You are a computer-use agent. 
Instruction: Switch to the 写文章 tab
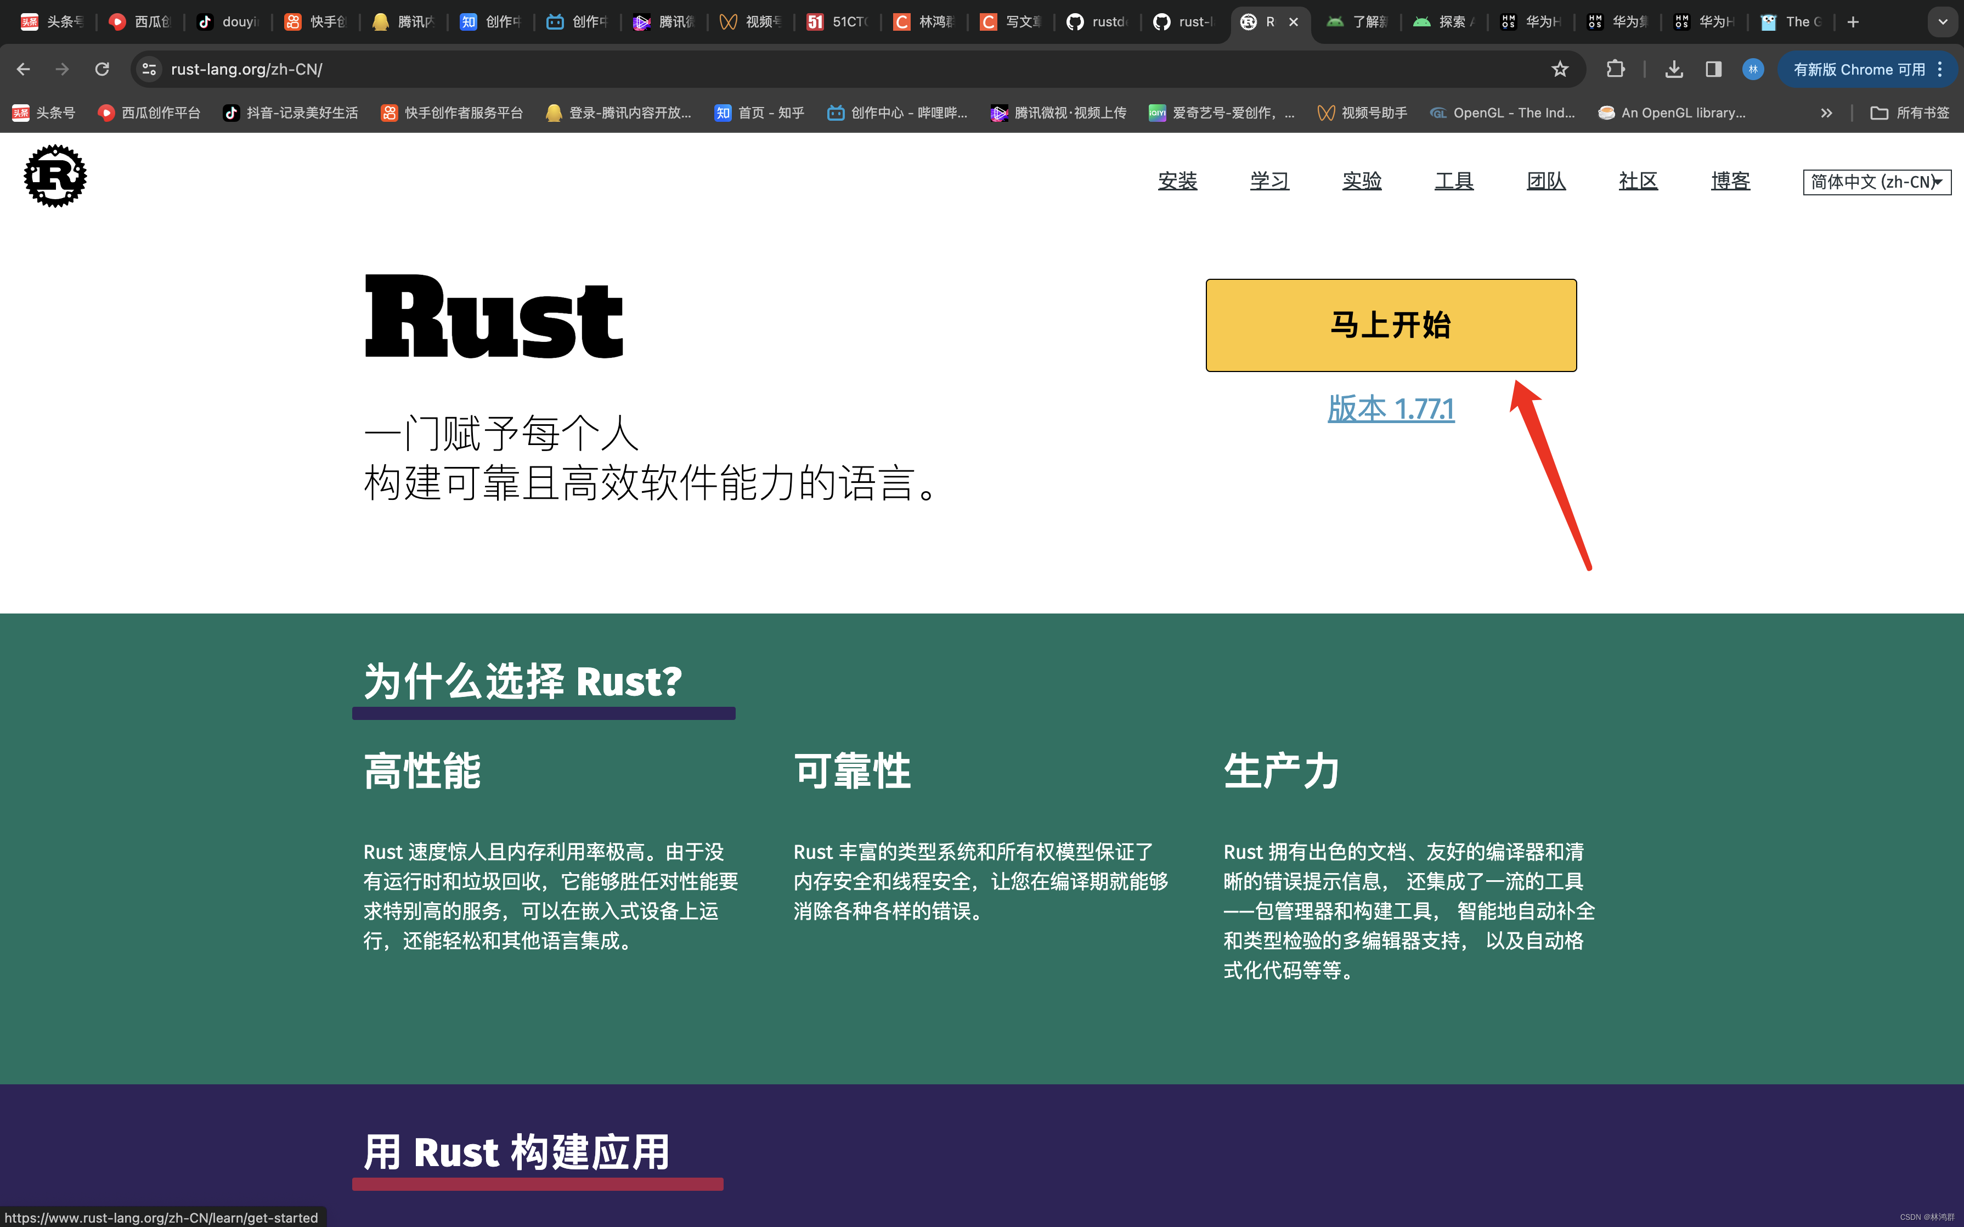coord(1010,22)
